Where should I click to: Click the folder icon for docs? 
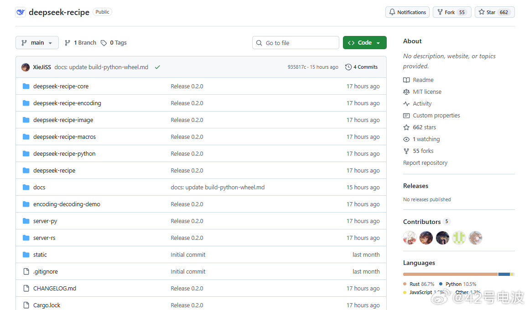(x=26, y=187)
